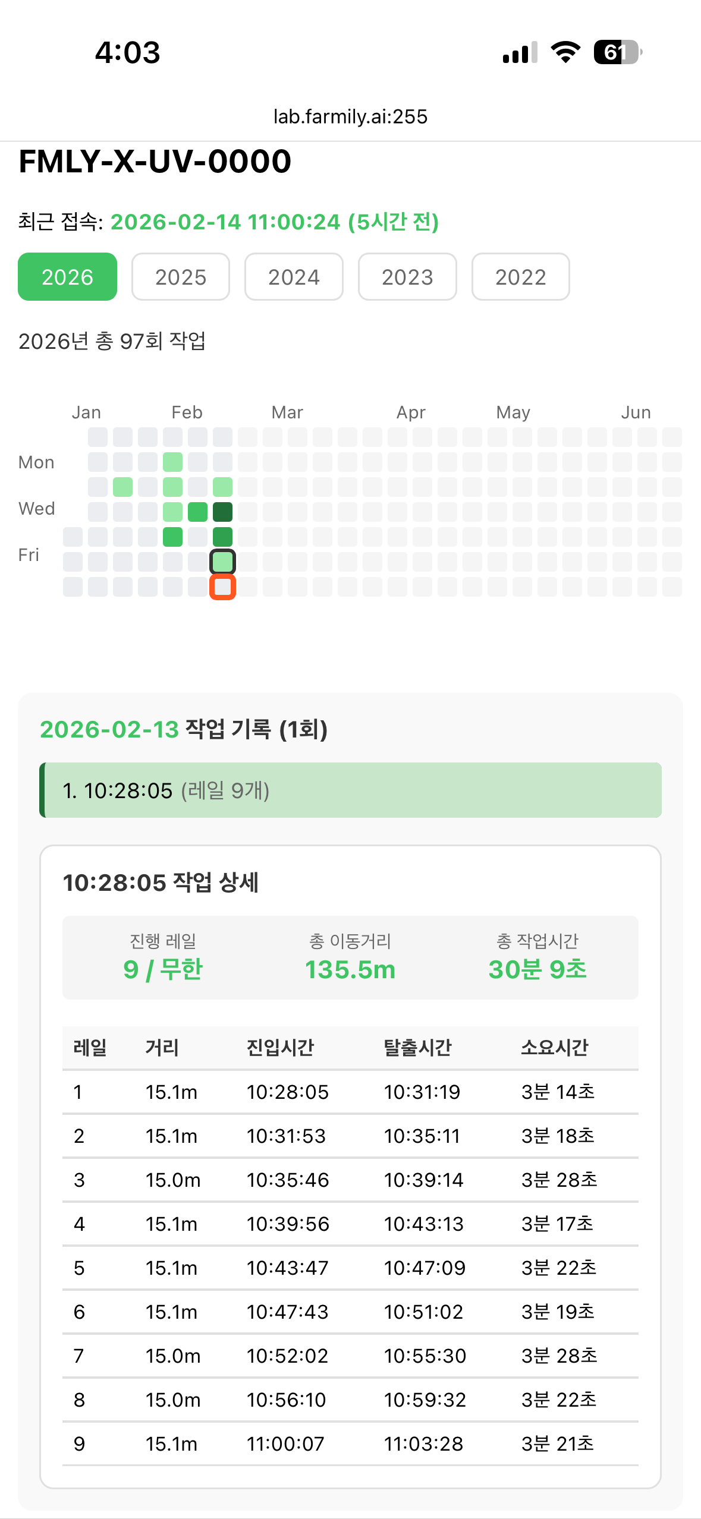Tap the 소요시간 column header
This screenshot has width=701, height=1519.
pyautogui.click(x=554, y=1047)
